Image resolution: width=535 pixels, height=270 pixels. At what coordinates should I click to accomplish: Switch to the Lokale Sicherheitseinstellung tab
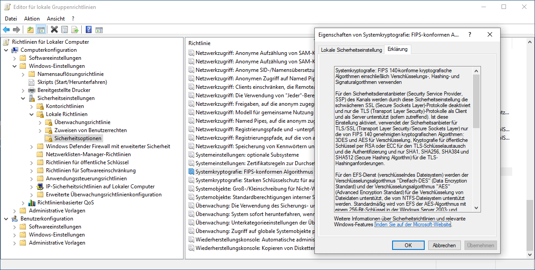[x=351, y=50]
